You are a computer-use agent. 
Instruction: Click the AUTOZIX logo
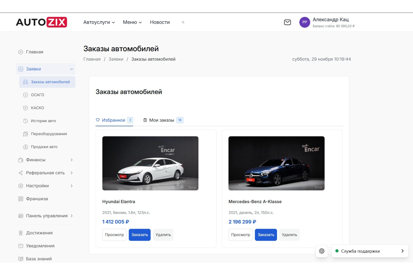coord(42,22)
